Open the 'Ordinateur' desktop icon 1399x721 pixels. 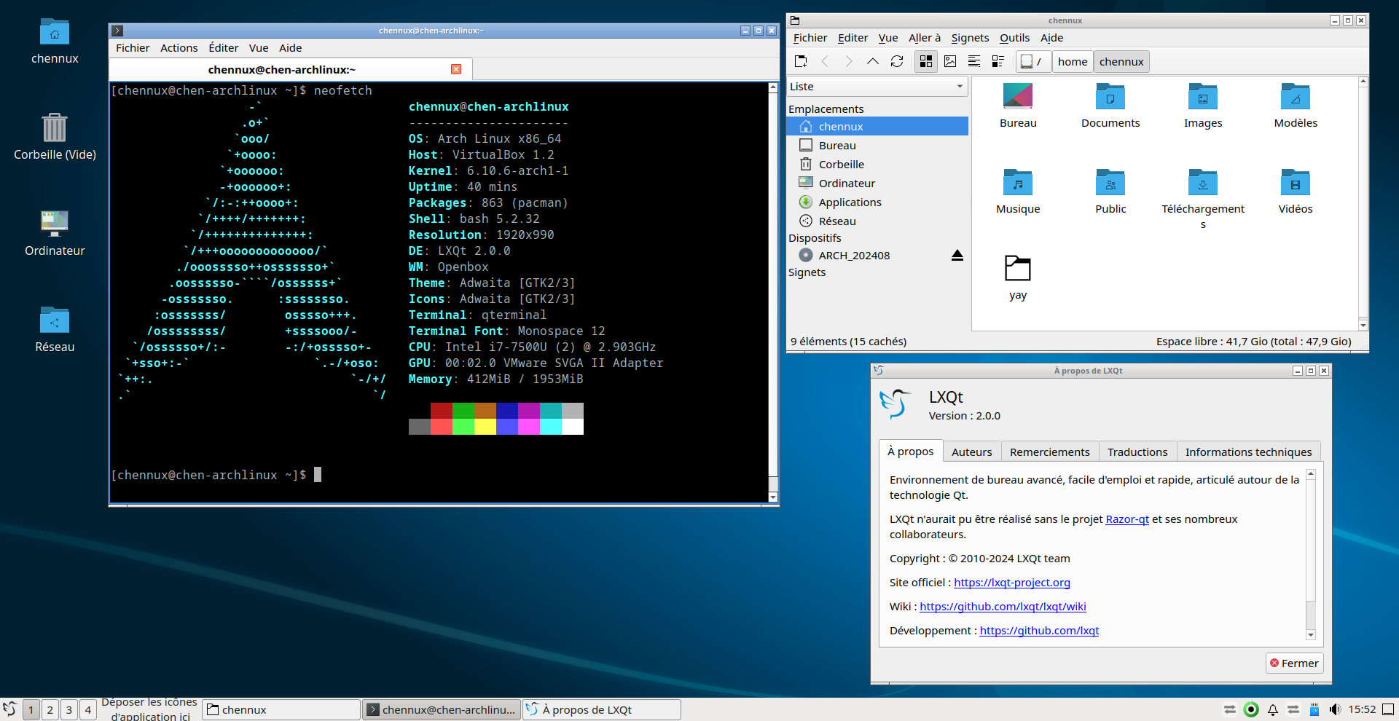pos(55,233)
